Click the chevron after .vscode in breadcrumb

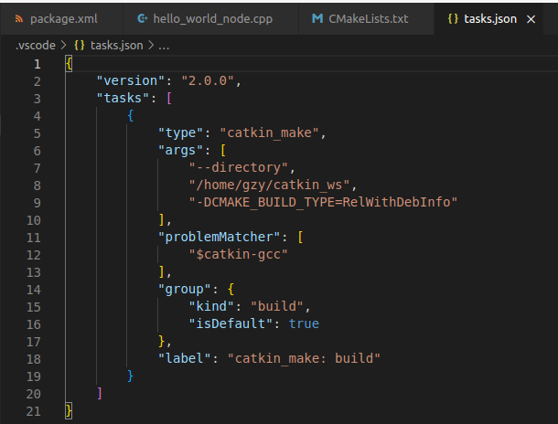(x=64, y=45)
